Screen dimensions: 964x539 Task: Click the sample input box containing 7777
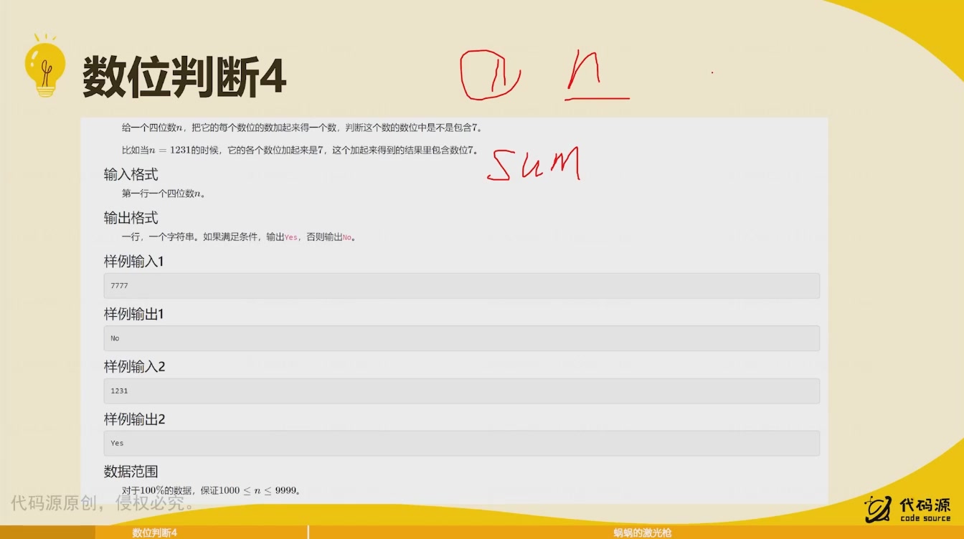click(461, 285)
